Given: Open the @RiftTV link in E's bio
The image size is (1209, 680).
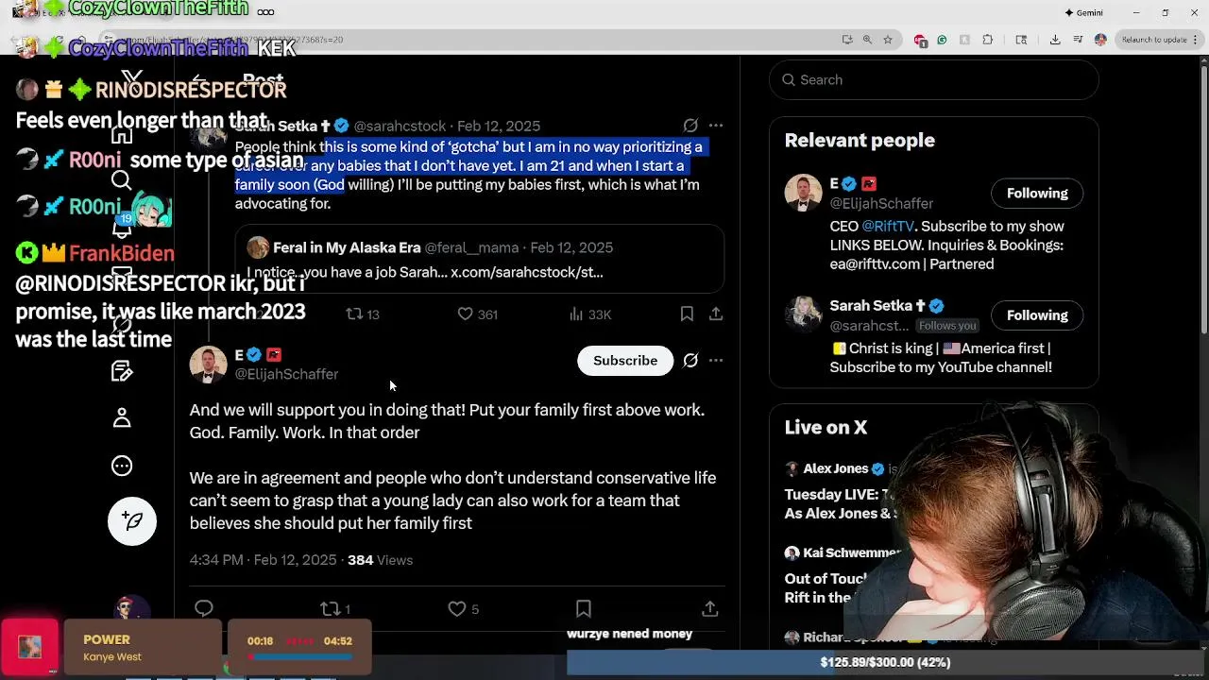Looking at the screenshot, I should pyautogui.click(x=888, y=227).
